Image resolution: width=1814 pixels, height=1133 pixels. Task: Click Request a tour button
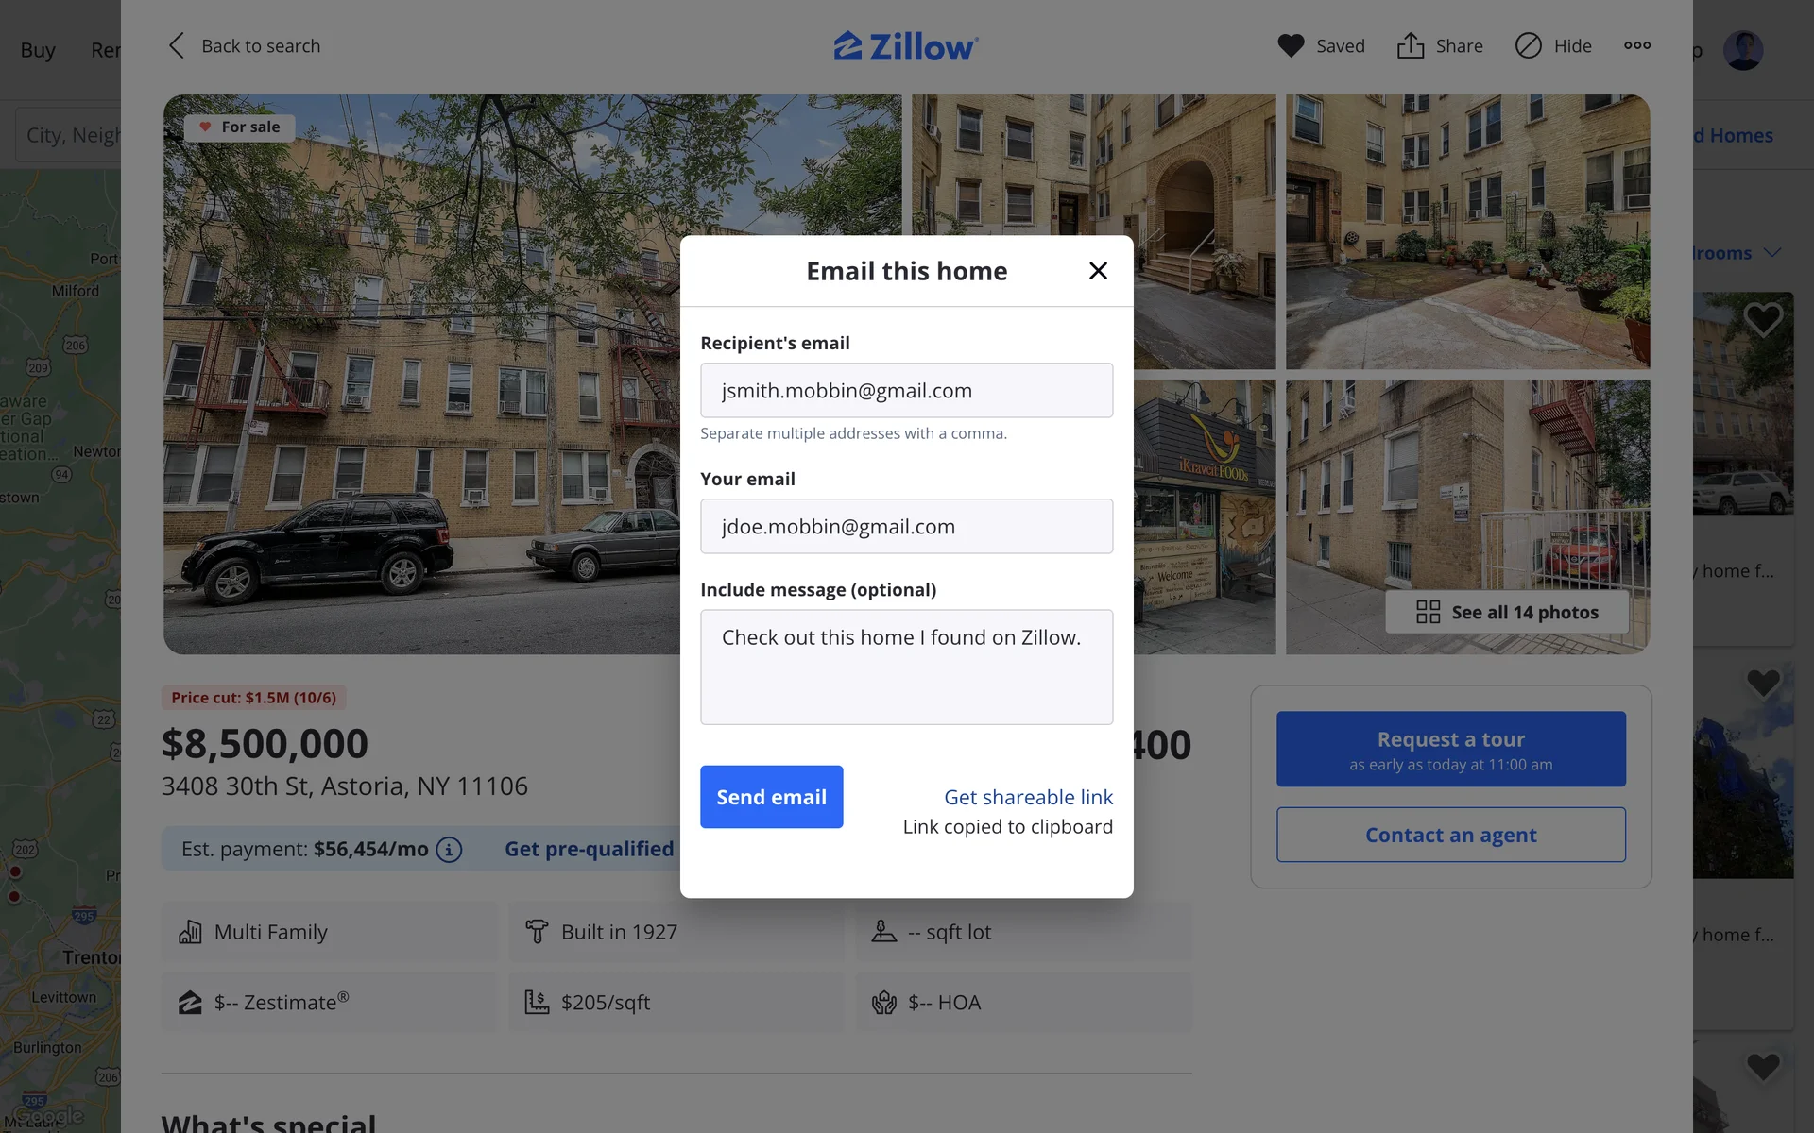tap(1450, 749)
